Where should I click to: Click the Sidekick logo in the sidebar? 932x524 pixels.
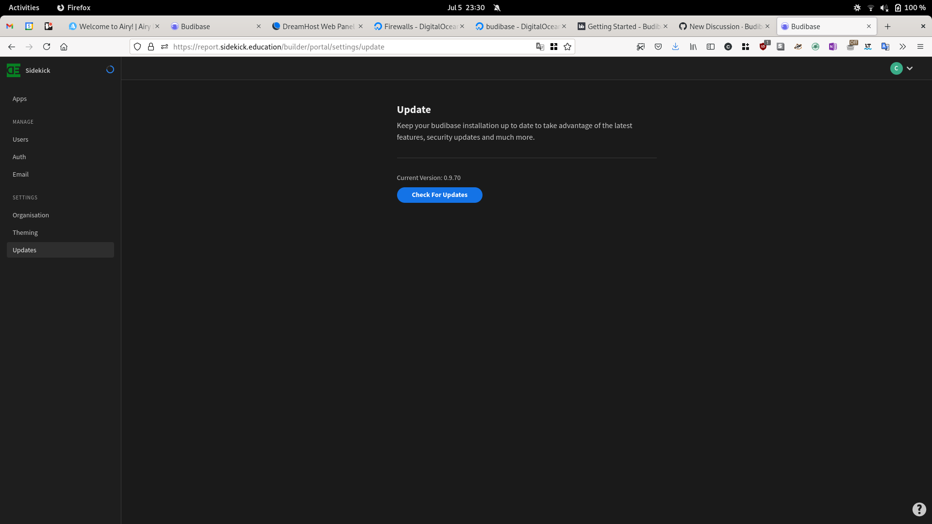tap(13, 70)
